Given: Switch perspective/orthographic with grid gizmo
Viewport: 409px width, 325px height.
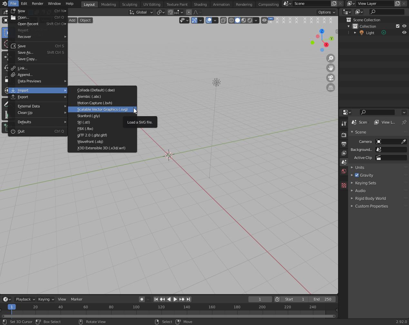Looking at the screenshot, I should (x=331, y=88).
